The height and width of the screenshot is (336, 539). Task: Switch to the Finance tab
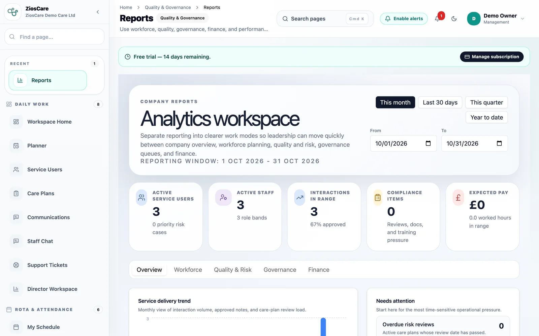[319, 270]
